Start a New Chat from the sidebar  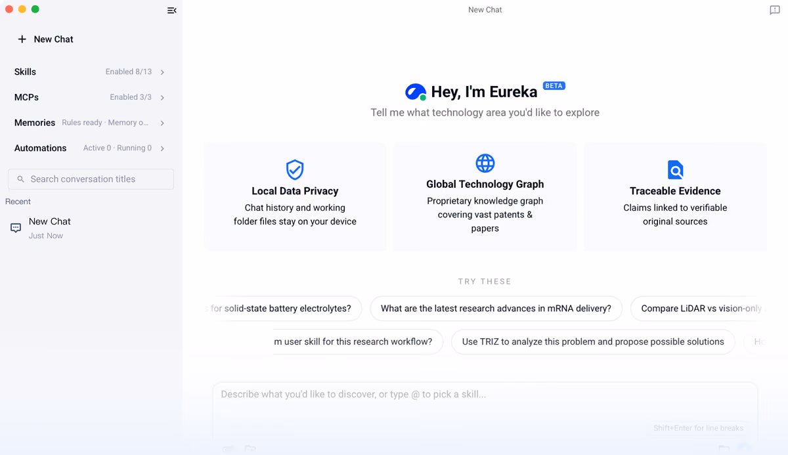pos(45,39)
